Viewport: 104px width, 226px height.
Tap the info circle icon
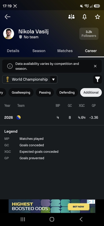[x=10, y=66]
